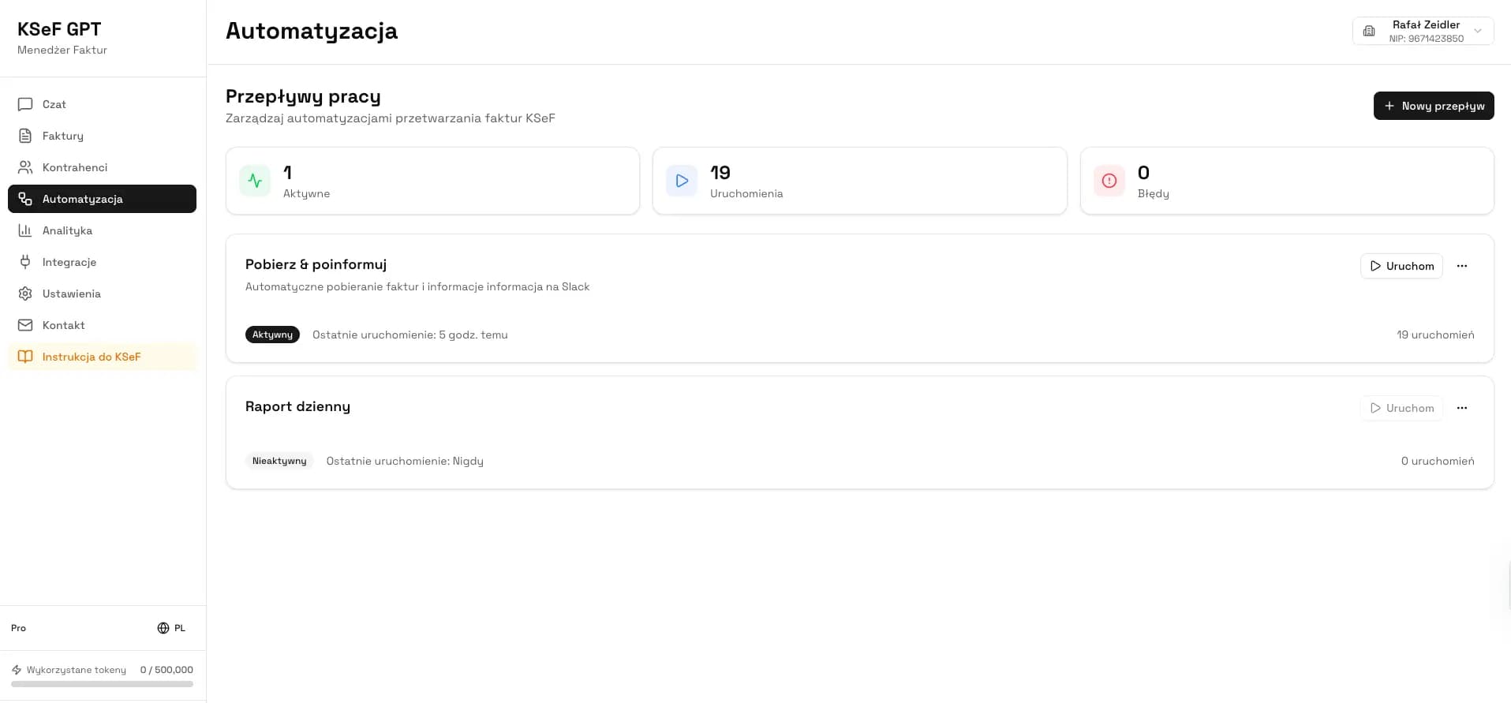This screenshot has width=1511, height=703.
Task: Click the Kontrahenci people icon
Action: click(x=25, y=167)
